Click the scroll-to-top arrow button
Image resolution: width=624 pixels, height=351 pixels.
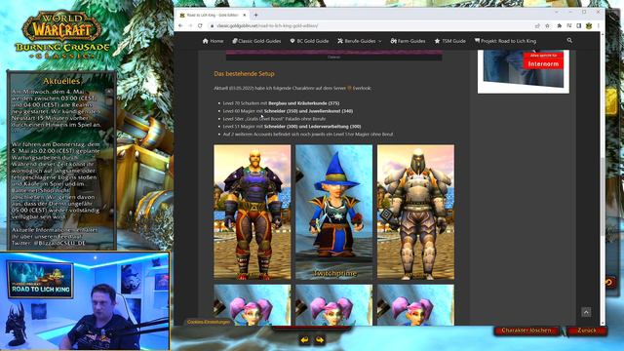click(x=586, y=312)
